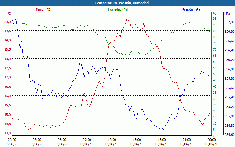This screenshot has height=147, width=235.
Task: Click the 70 humidity axis value
Action: (215, 49)
